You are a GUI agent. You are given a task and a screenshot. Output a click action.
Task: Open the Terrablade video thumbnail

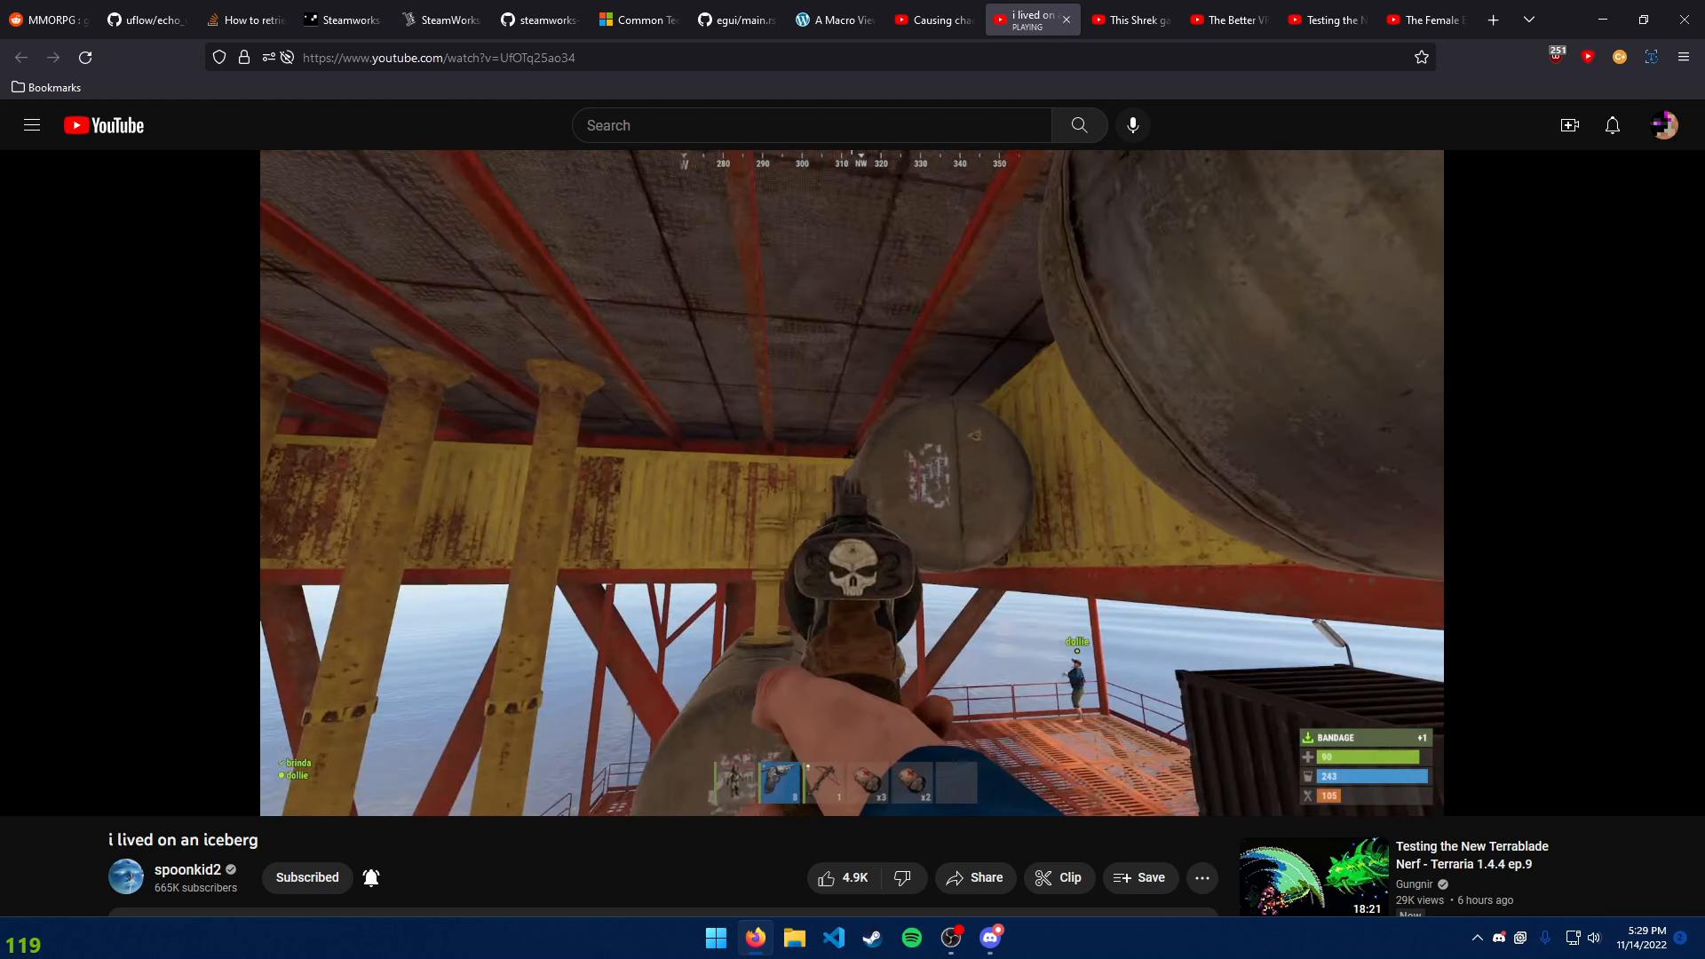point(1314,876)
